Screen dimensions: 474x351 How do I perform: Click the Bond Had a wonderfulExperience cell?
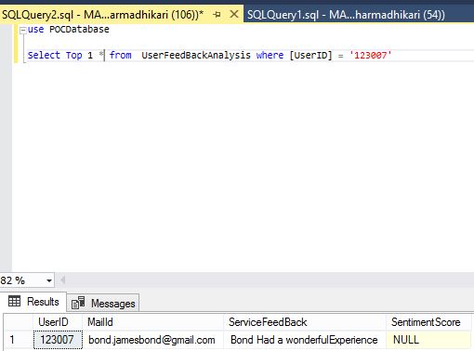click(x=304, y=340)
